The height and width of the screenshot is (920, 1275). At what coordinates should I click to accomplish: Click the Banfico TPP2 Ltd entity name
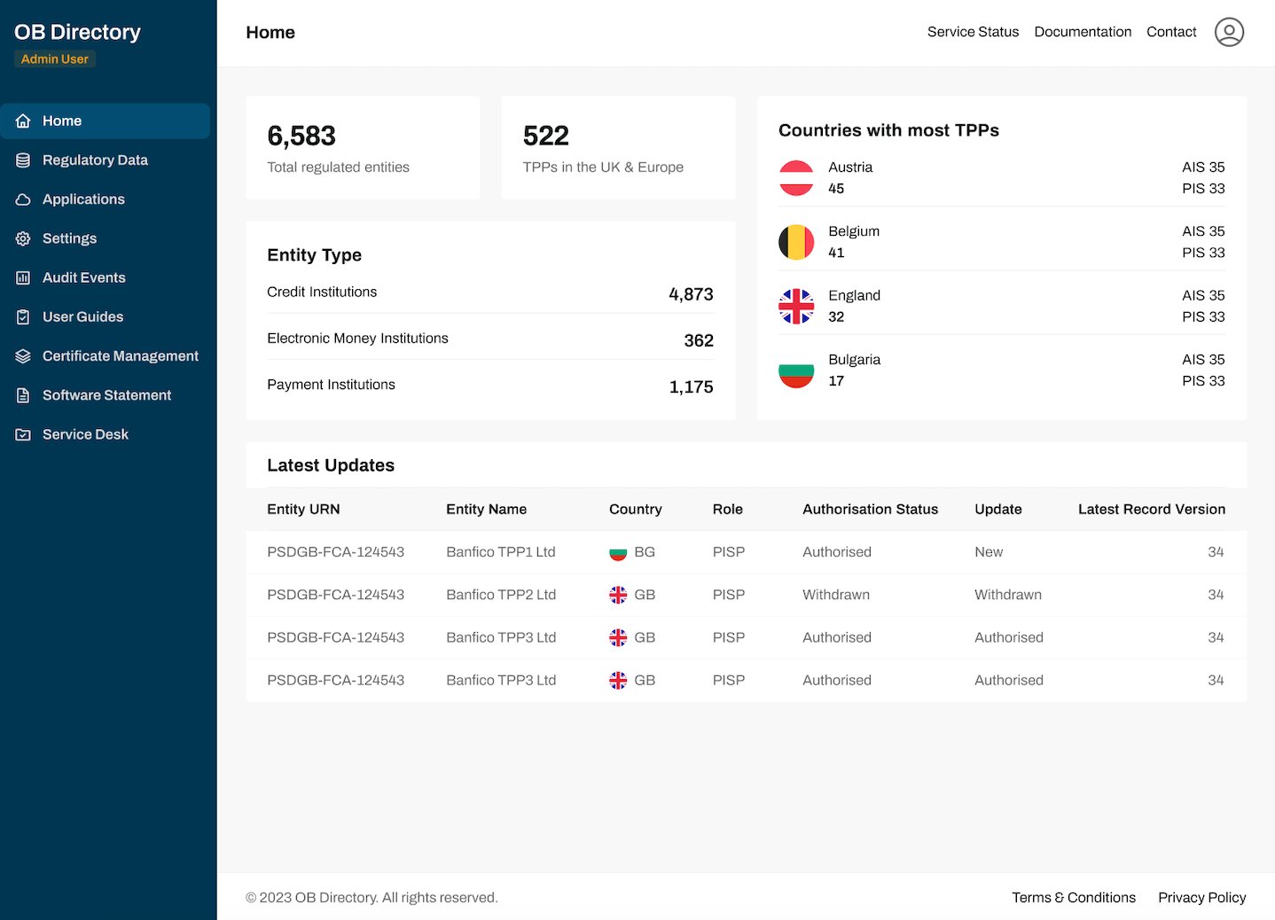(501, 595)
